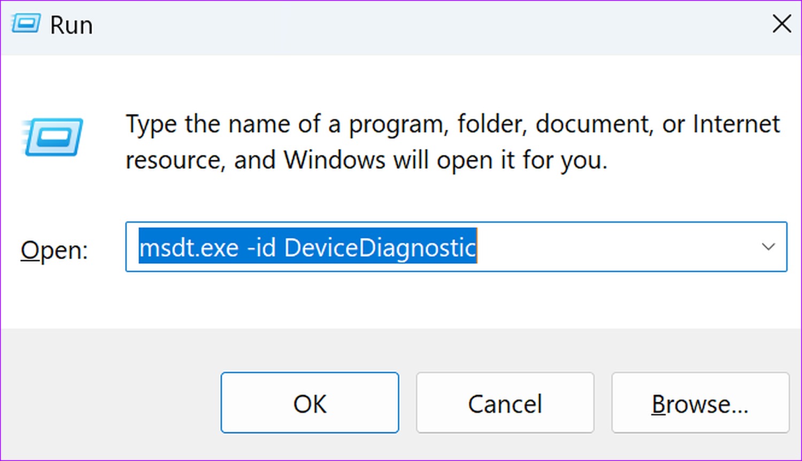Image resolution: width=802 pixels, height=461 pixels.
Task: Dismiss the dialog using Cancel
Action: [505, 403]
